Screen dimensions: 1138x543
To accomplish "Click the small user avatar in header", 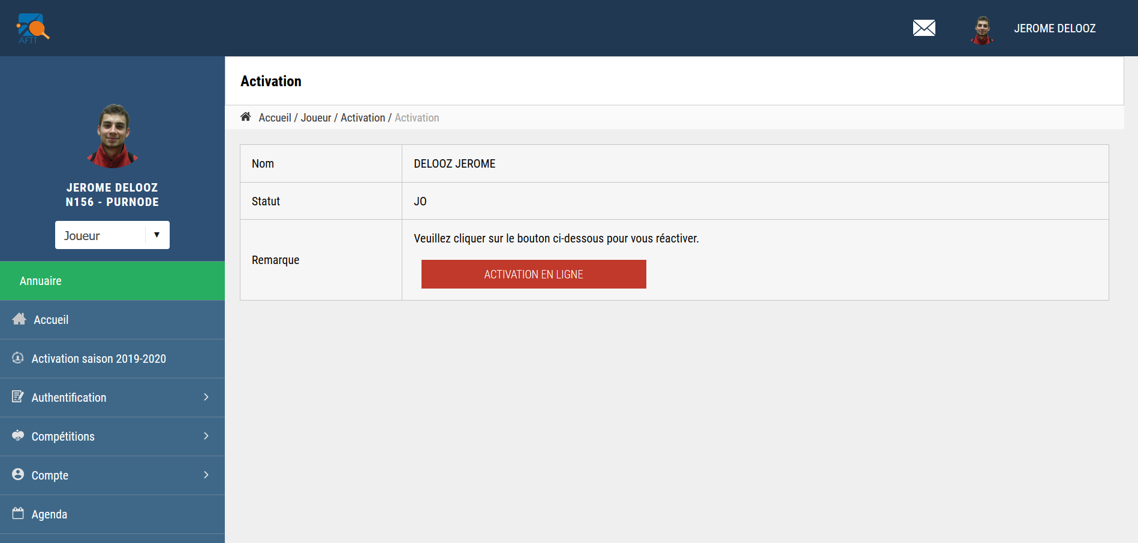I will pos(982,29).
